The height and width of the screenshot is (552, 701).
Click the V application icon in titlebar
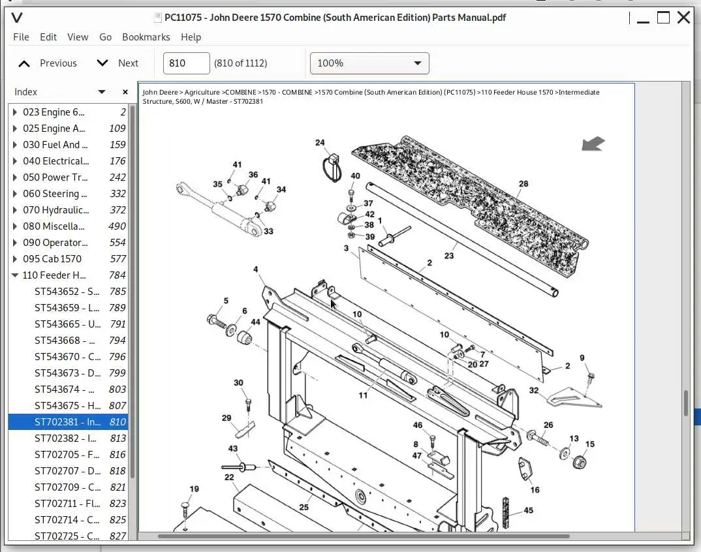pyautogui.click(x=17, y=18)
